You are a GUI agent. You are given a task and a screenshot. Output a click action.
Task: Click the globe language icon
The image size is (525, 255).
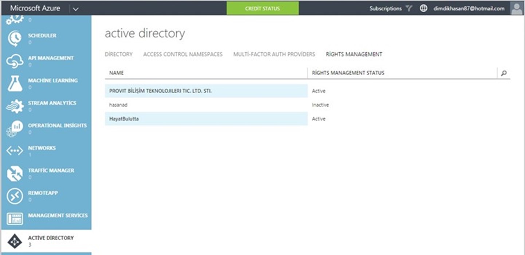[x=423, y=8]
